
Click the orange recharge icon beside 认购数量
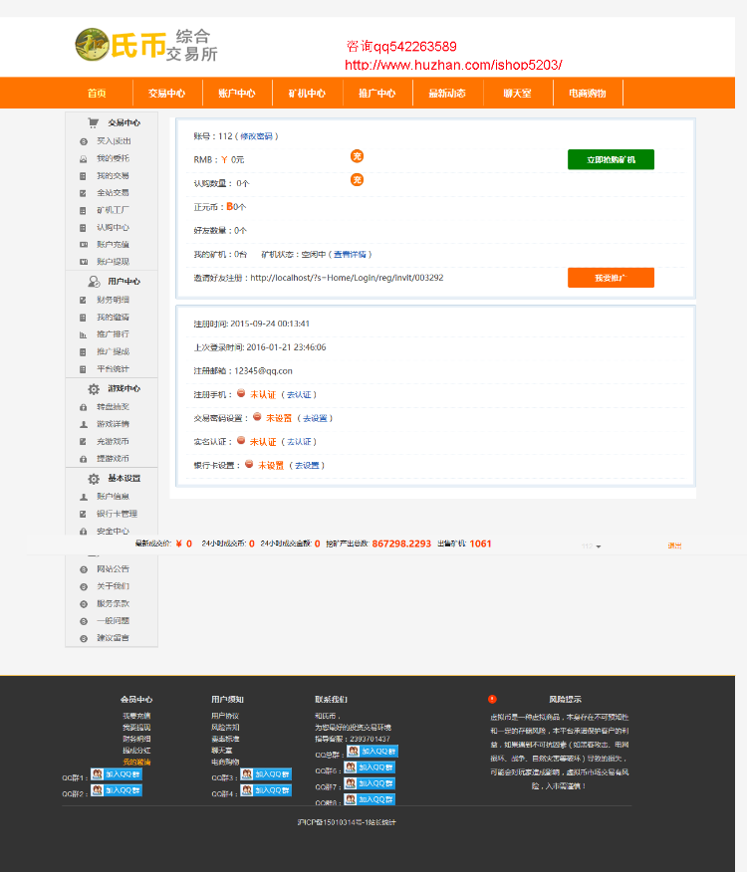click(x=357, y=179)
